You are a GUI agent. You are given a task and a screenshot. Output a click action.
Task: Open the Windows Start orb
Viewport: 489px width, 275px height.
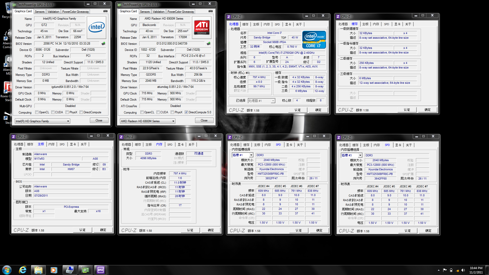(7, 270)
